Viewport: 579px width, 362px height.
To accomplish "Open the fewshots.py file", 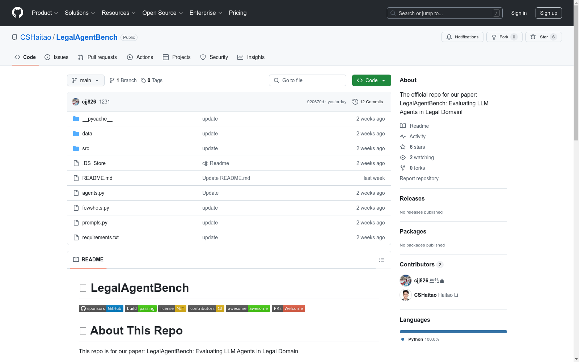I will 96,208.
